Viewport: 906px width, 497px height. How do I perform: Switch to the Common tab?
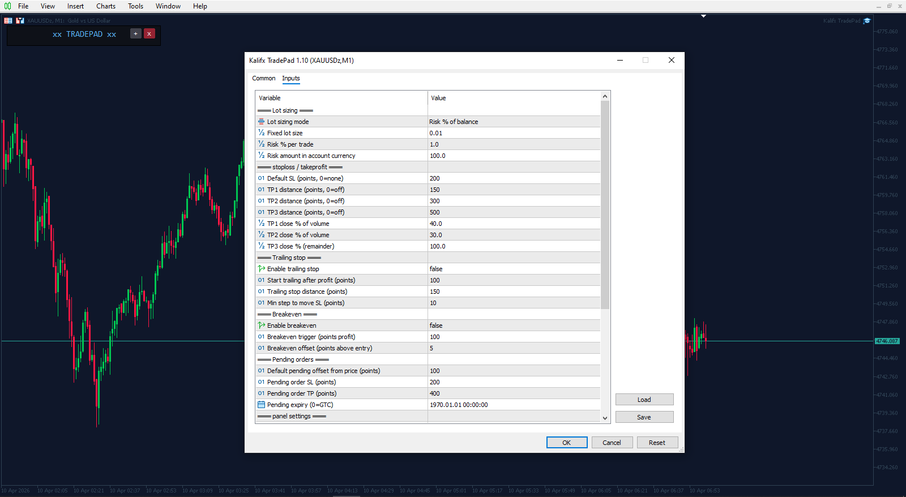[x=264, y=78]
